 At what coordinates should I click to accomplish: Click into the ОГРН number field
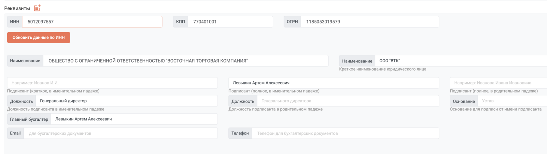370,22
